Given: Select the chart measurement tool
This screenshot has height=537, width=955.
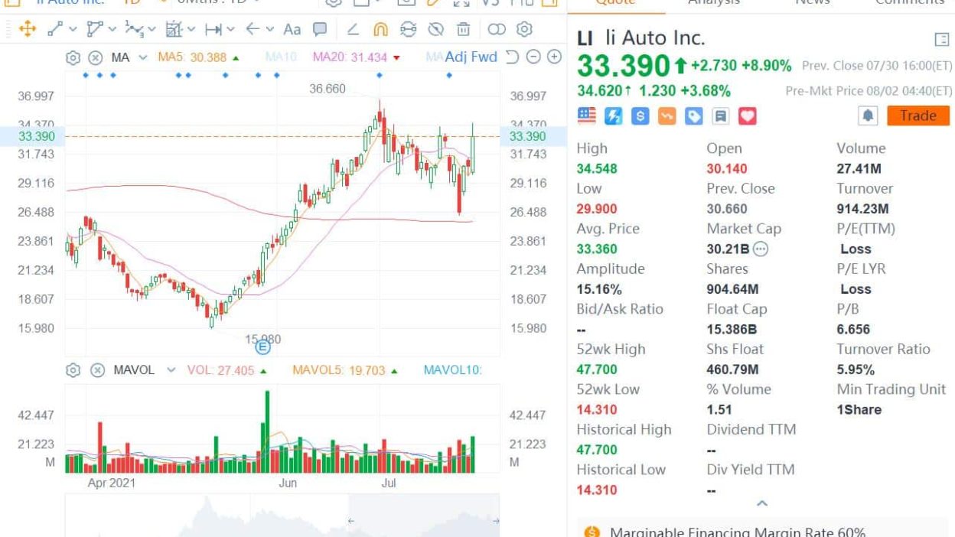Looking at the screenshot, I should click(x=174, y=30).
